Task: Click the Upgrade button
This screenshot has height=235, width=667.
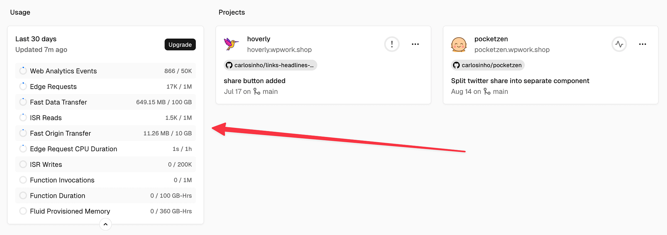Action: coord(180,44)
